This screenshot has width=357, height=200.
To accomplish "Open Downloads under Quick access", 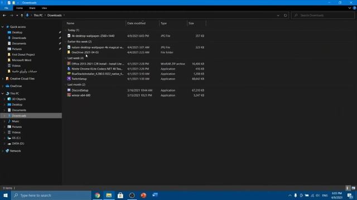I will [x=19, y=38].
